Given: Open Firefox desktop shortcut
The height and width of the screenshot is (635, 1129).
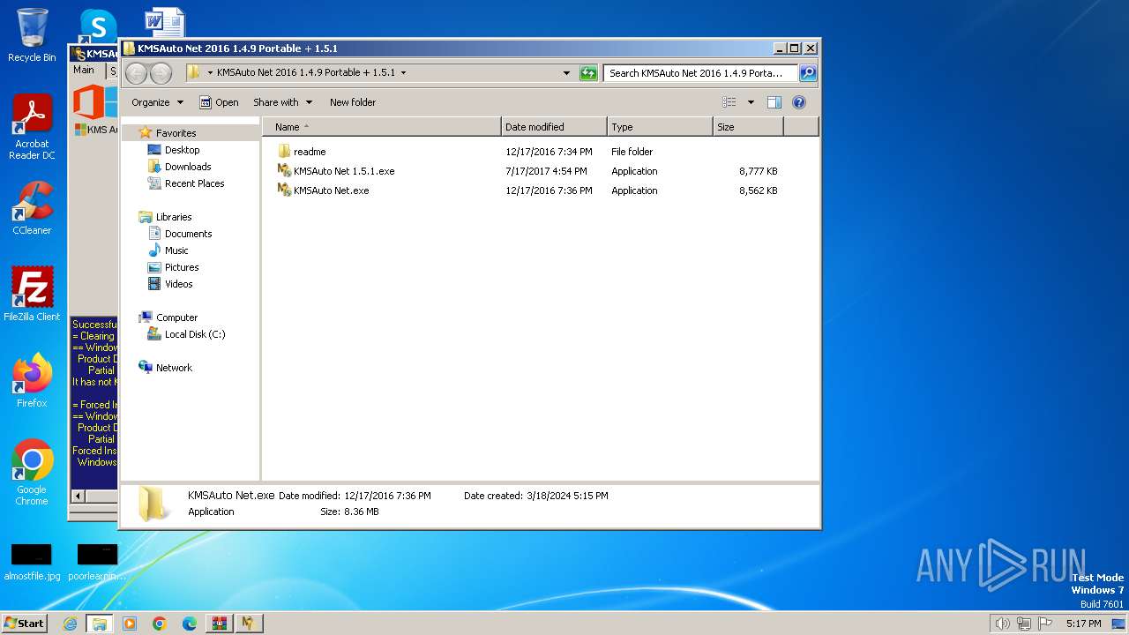Looking at the screenshot, I should 32,380.
